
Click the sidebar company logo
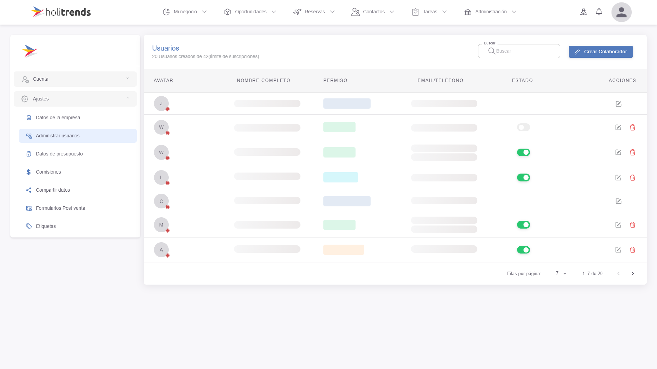[30, 51]
